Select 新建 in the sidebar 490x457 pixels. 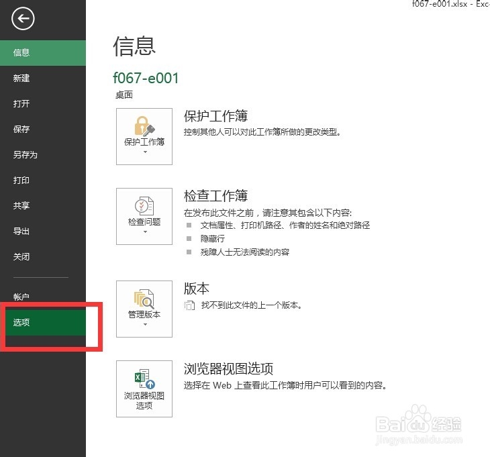click(43, 79)
